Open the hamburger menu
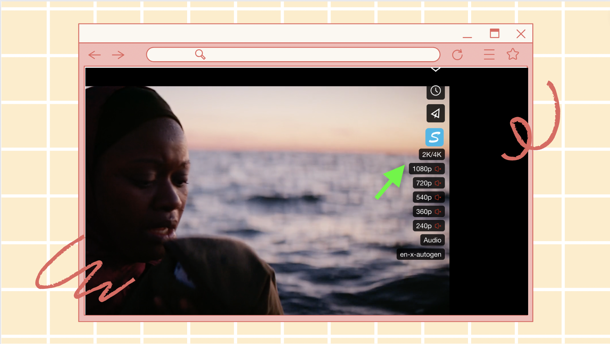 click(x=489, y=55)
